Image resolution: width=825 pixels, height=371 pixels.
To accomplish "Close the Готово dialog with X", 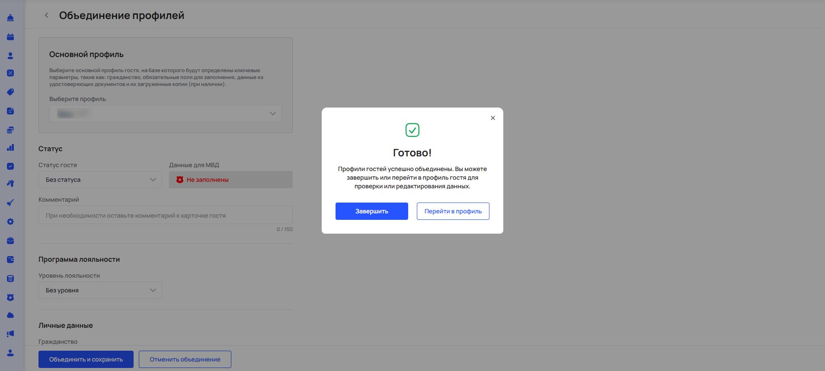I will pyautogui.click(x=492, y=118).
